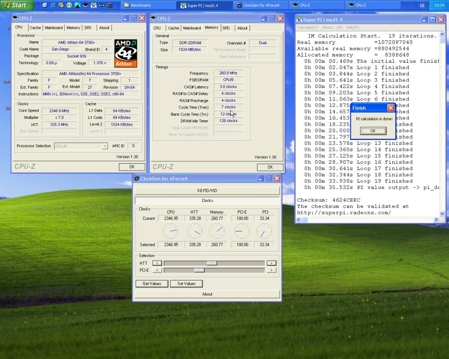Click the 10:24 clock in the system tray
The width and height of the screenshot is (449, 359).
point(439,5)
